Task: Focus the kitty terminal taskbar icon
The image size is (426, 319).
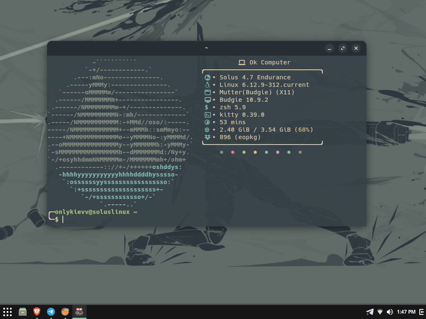Action: 79,312
